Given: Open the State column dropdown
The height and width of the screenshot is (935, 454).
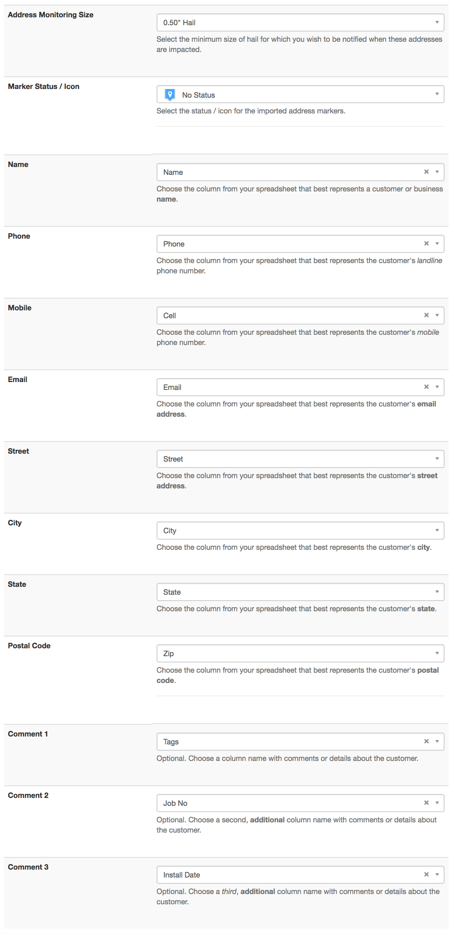Looking at the screenshot, I should pos(300,592).
